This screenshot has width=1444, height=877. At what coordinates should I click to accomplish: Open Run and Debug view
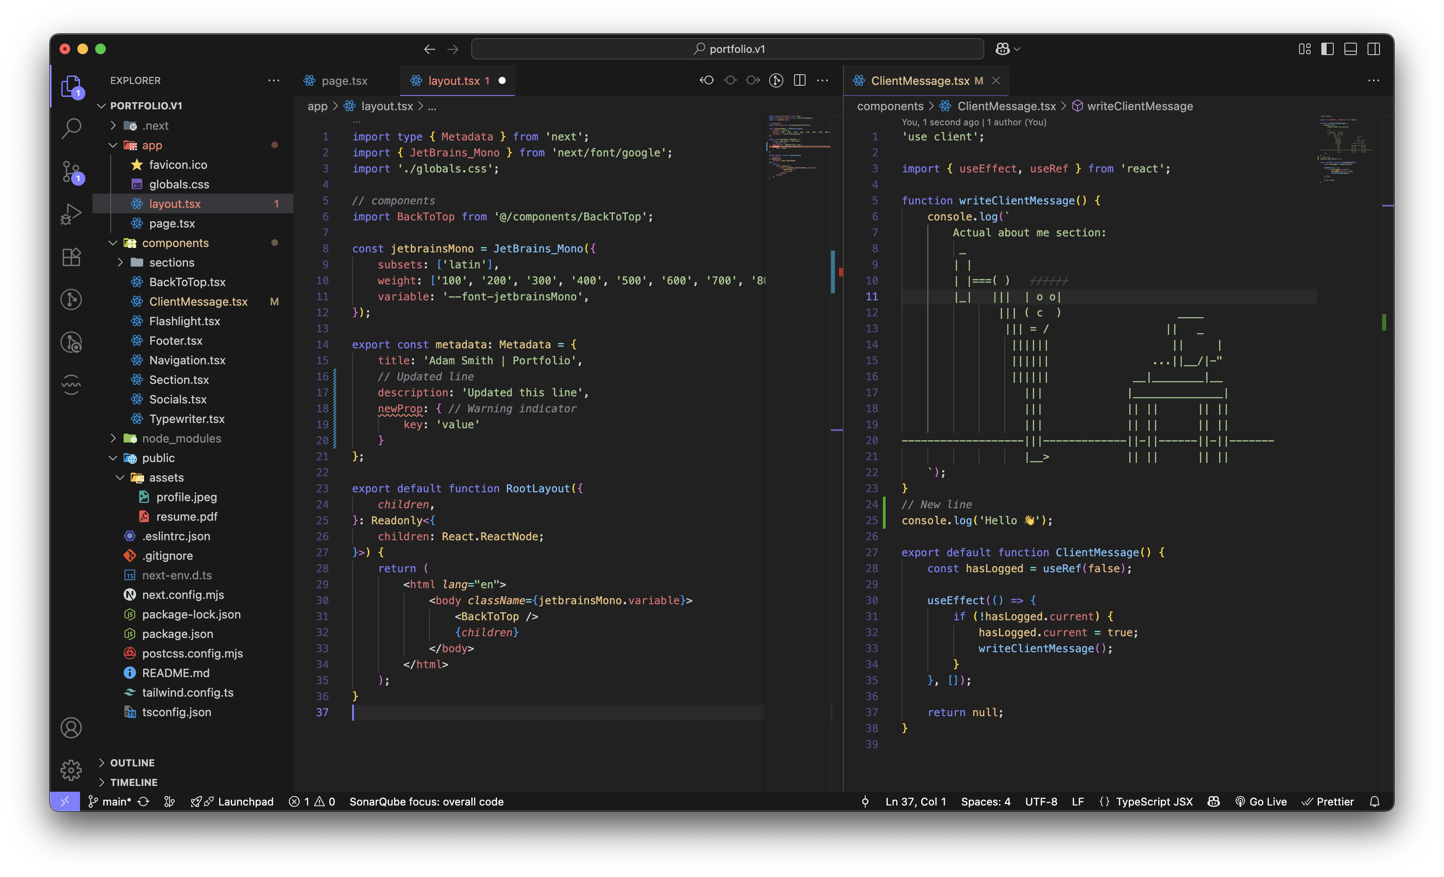[x=72, y=214]
